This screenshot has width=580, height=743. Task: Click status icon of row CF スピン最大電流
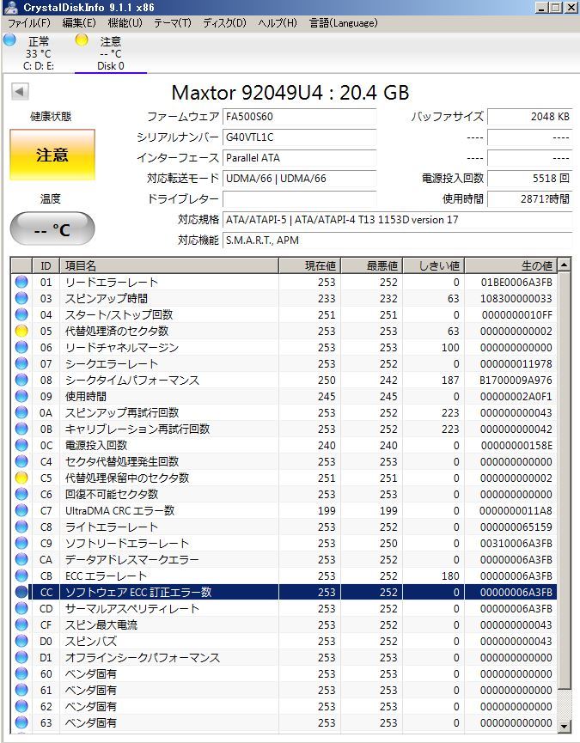21,624
